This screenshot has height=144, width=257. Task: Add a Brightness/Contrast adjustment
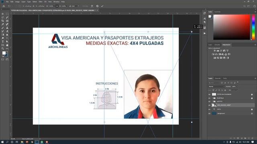(x=214, y=51)
